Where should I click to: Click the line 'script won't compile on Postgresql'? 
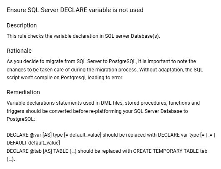point(65,78)
